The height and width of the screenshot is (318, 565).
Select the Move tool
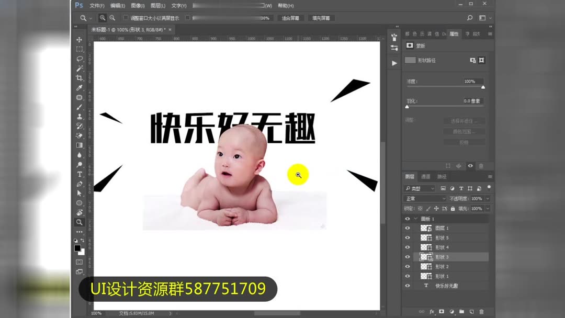pos(80,39)
